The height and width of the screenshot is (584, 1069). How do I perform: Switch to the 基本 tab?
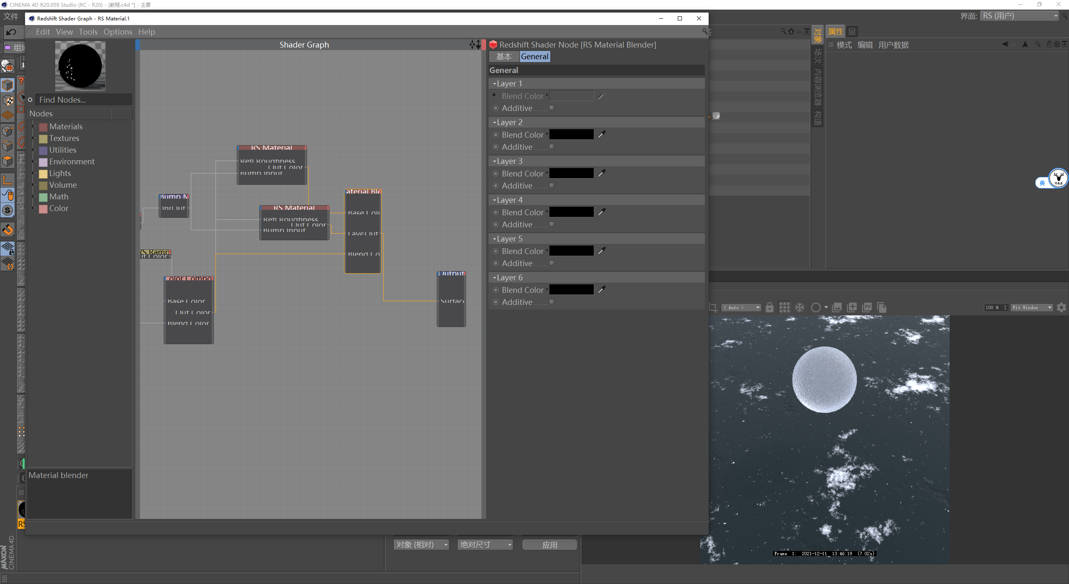click(x=504, y=57)
